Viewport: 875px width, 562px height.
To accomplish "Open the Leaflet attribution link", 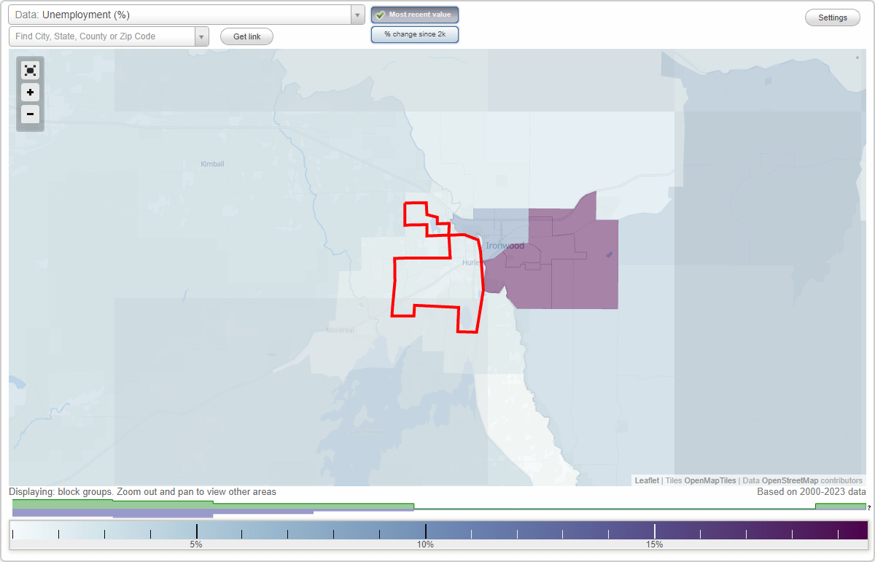I will [647, 480].
